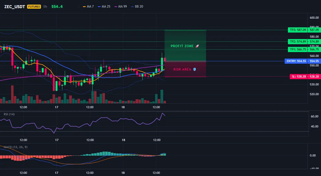Click the TP3: 587.09 label

pyautogui.click(x=298, y=30)
